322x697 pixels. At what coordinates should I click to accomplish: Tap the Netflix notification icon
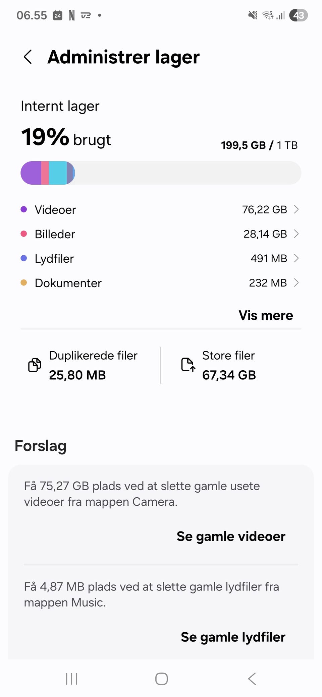[x=71, y=15]
